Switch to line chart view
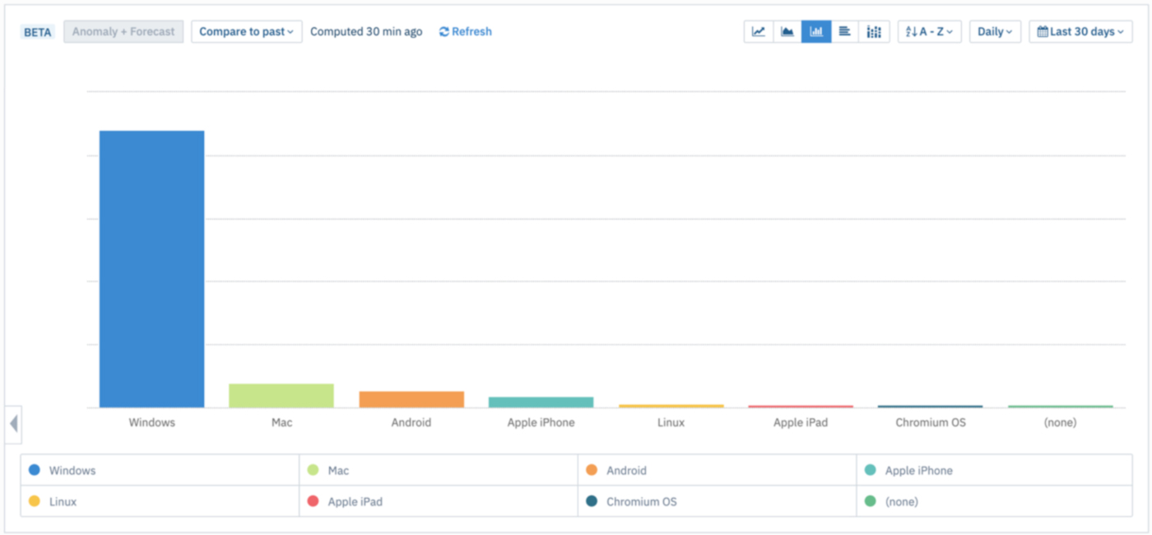This screenshot has width=1152, height=535. coord(758,32)
